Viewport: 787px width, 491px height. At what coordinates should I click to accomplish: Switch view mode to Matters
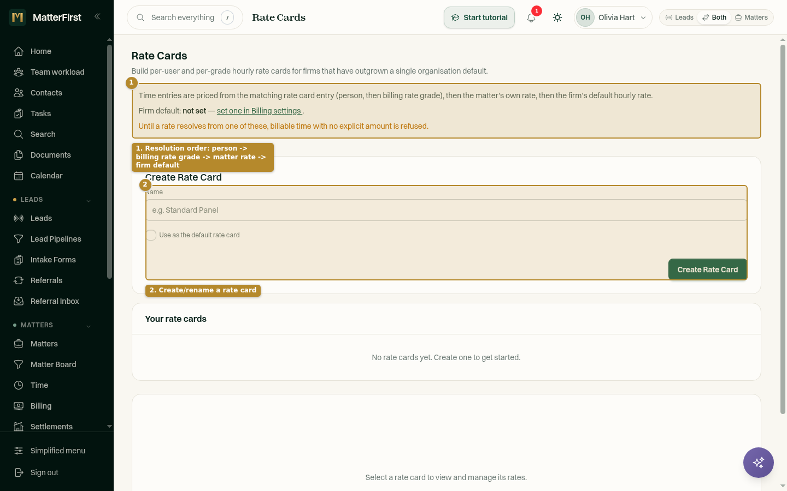(x=751, y=17)
